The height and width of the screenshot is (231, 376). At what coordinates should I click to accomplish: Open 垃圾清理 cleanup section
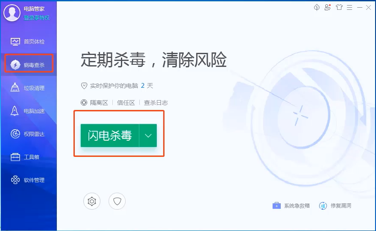point(28,88)
